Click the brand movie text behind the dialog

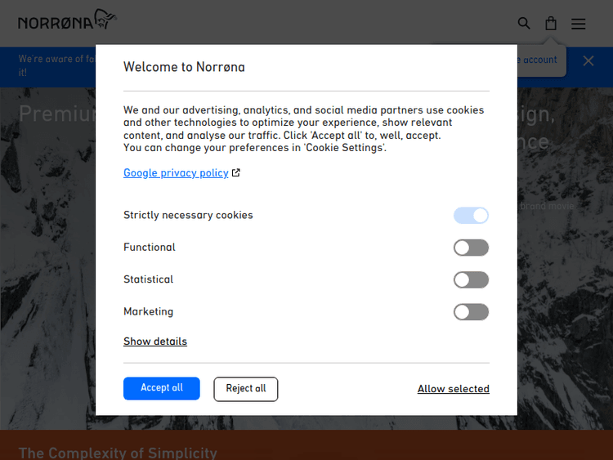[548, 207]
